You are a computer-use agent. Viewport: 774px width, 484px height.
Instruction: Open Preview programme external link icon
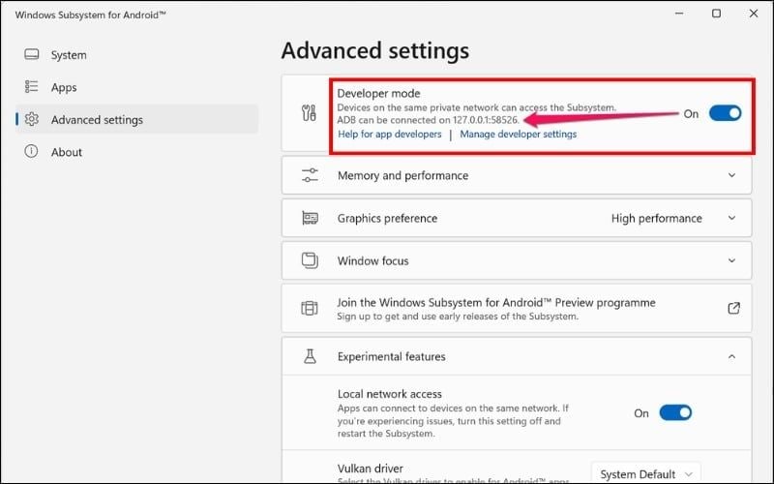733,308
